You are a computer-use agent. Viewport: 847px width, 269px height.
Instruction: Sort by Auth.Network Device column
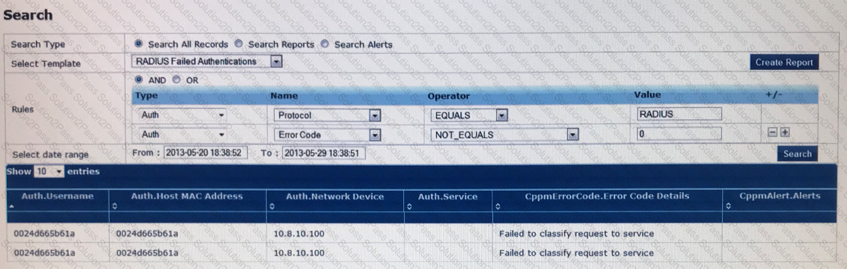(x=272, y=206)
